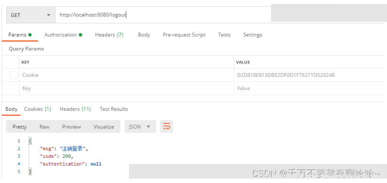Toggle the line wrap icon
387x183 pixels.
(x=167, y=126)
